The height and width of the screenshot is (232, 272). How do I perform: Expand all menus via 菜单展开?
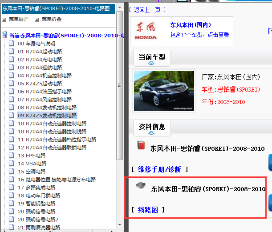coord(19,19)
